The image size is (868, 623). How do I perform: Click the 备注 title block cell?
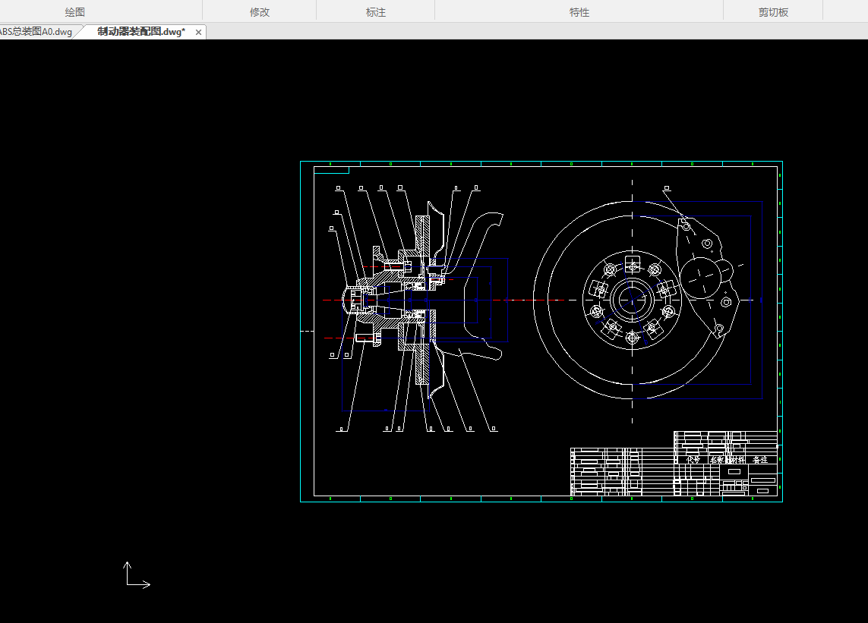(760, 460)
